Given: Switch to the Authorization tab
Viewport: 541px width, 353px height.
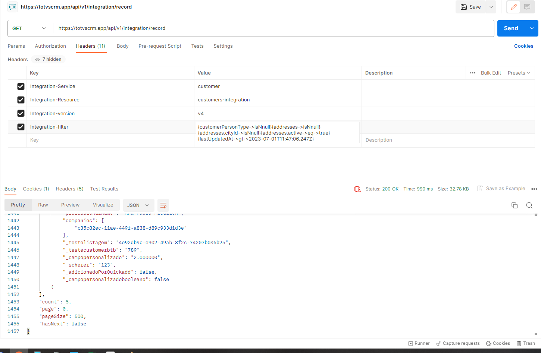Looking at the screenshot, I should [50, 46].
